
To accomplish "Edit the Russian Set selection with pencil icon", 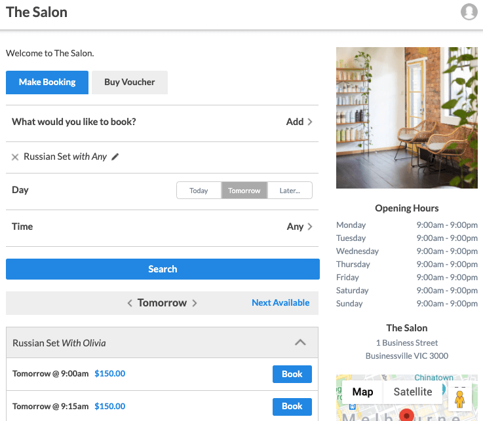I will (115, 157).
